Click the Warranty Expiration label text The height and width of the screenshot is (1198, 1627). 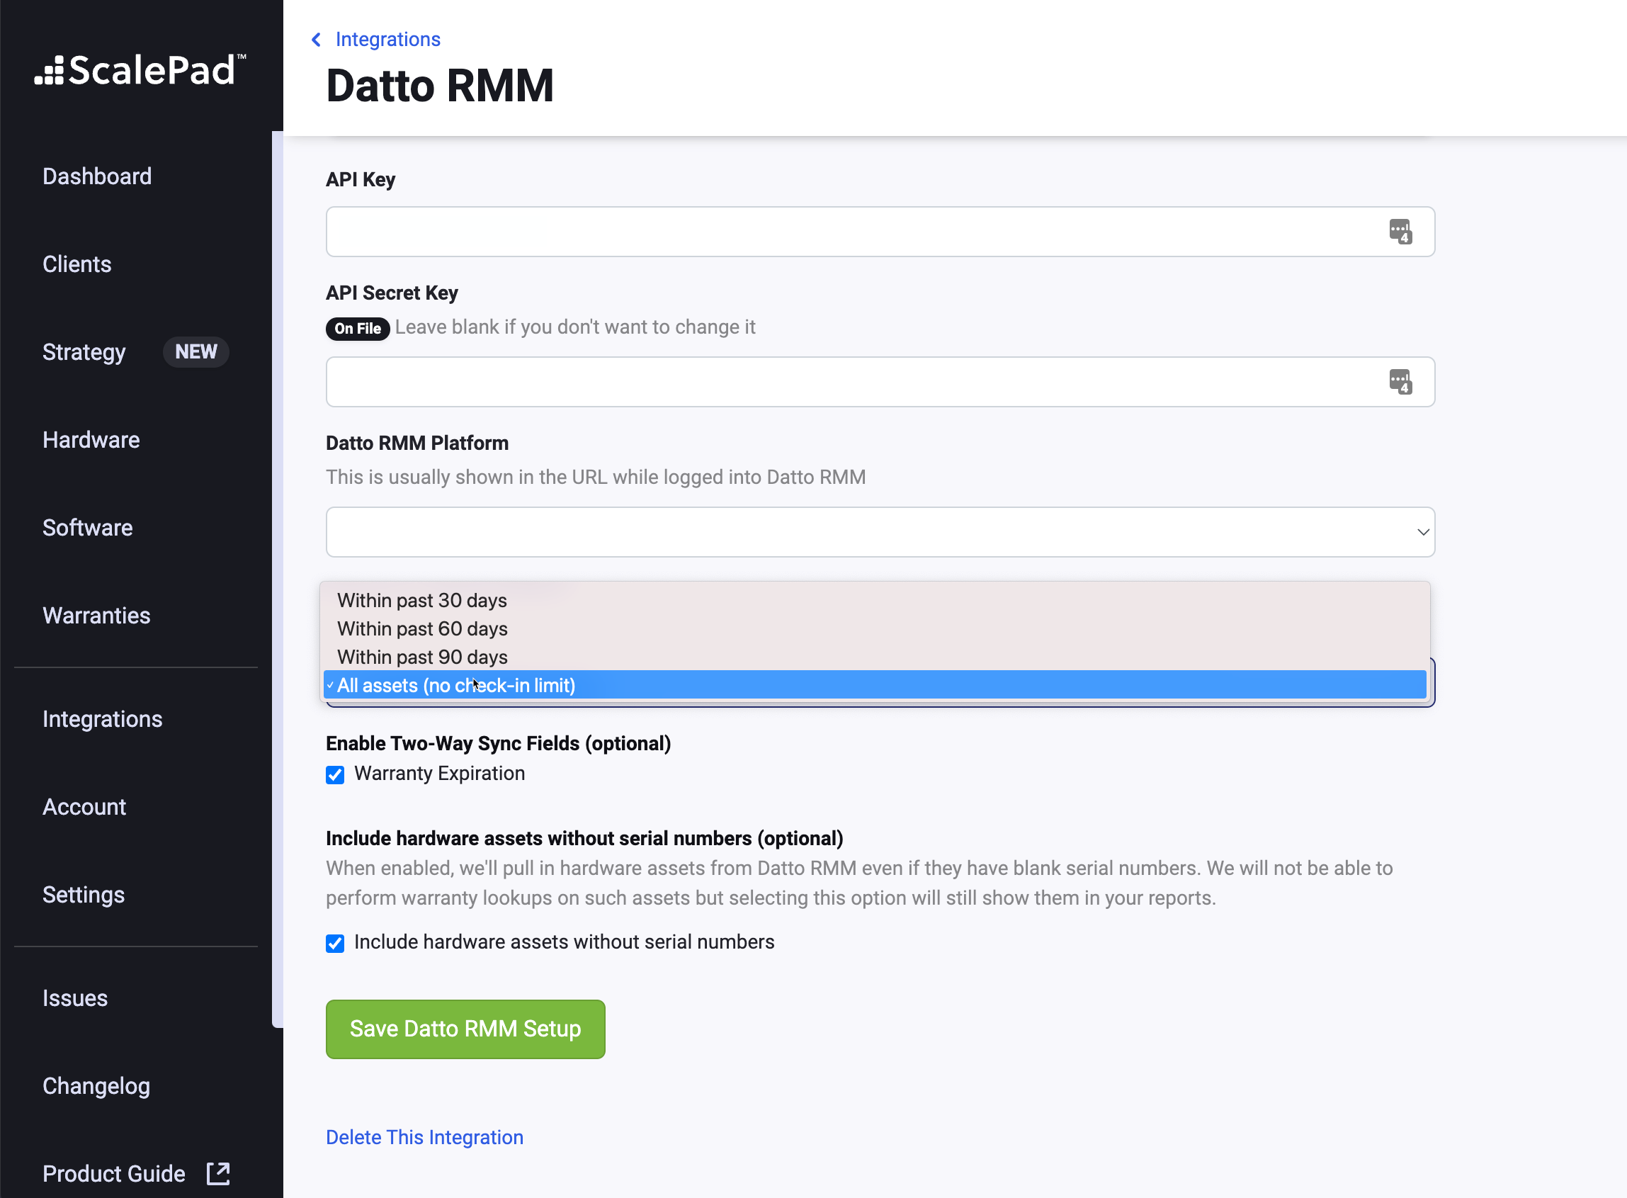(439, 774)
